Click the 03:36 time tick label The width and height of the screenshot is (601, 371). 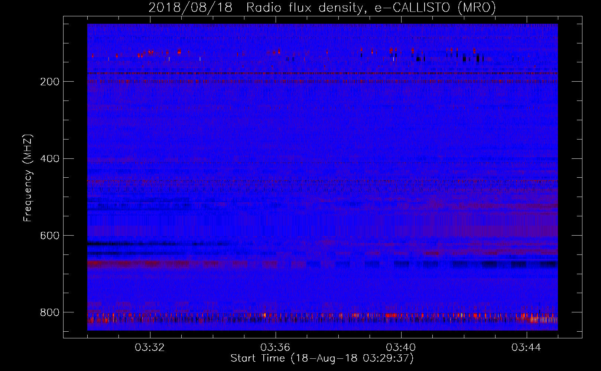pos(276,348)
